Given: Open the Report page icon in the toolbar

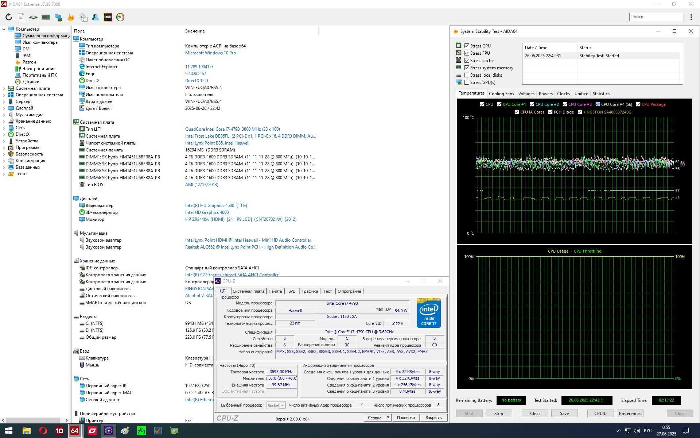Looking at the screenshot, I should click(21, 17).
